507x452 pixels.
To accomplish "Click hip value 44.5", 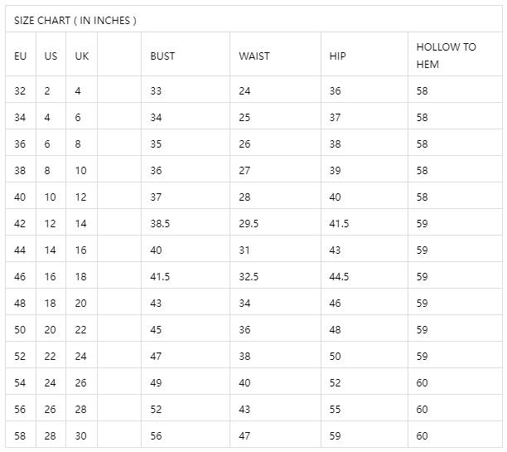I will (339, 276).
